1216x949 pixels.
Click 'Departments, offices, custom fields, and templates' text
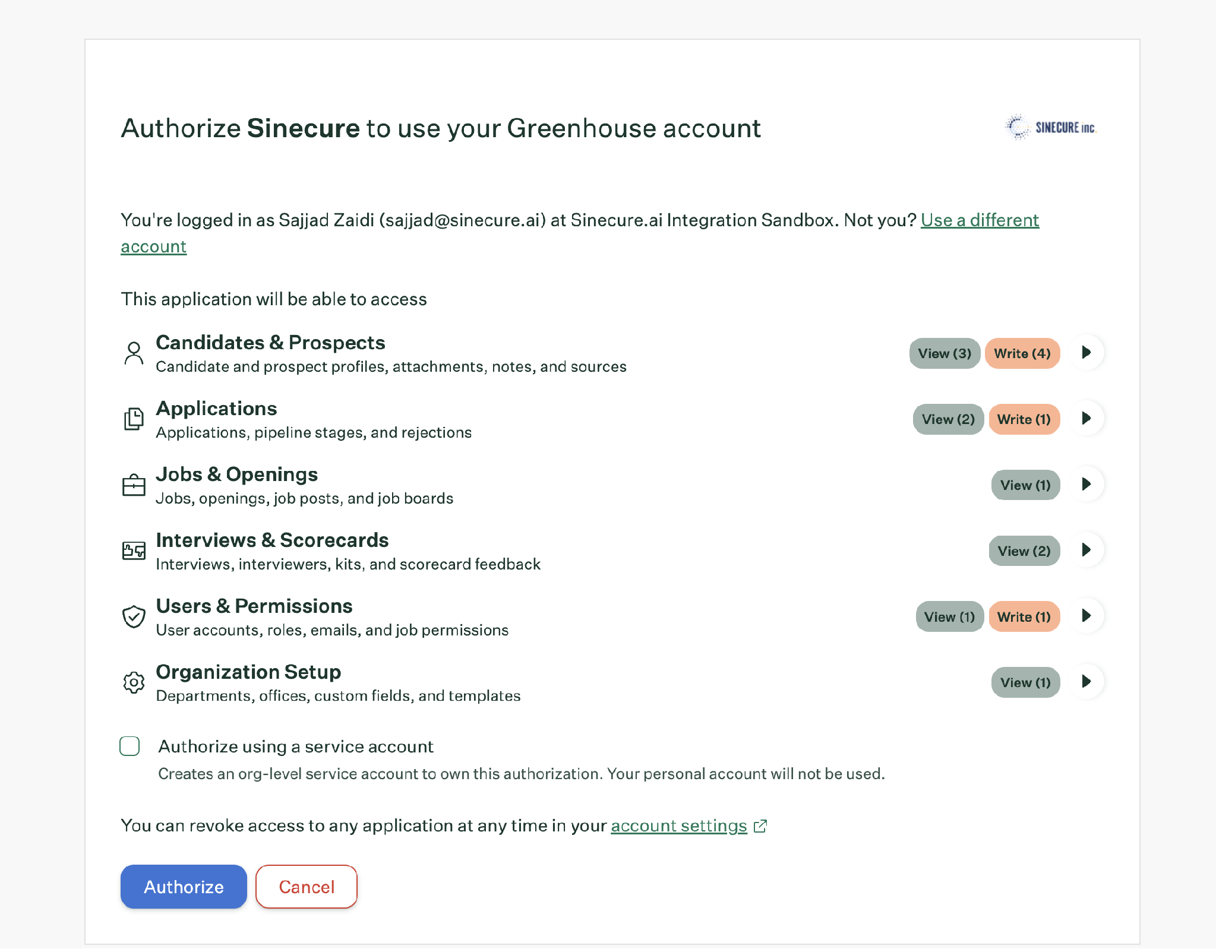point(338,696)
